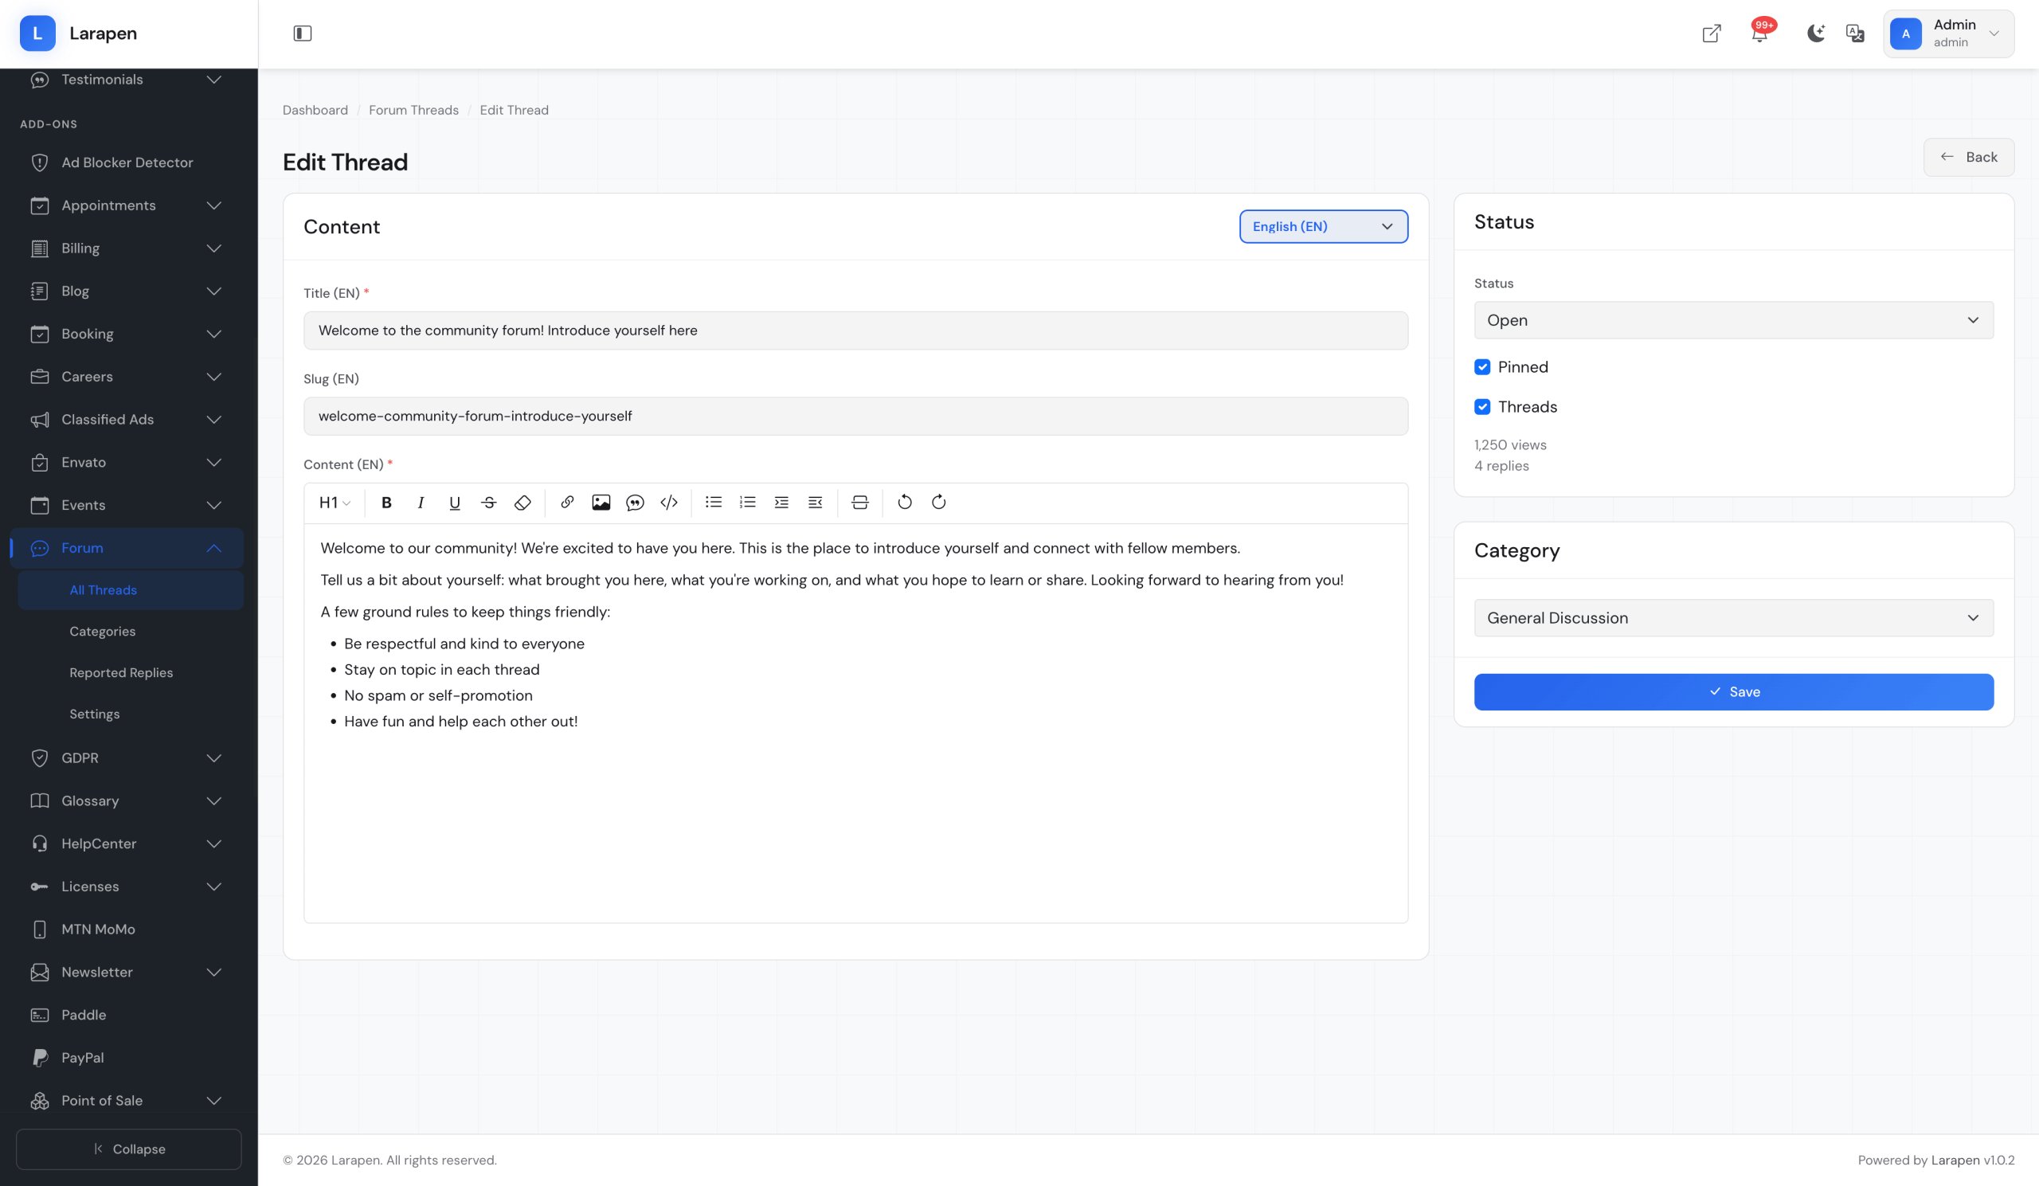Toggle bold formatting in editor toolbar
This screenshot has width=2039, height=1186.
386,503
